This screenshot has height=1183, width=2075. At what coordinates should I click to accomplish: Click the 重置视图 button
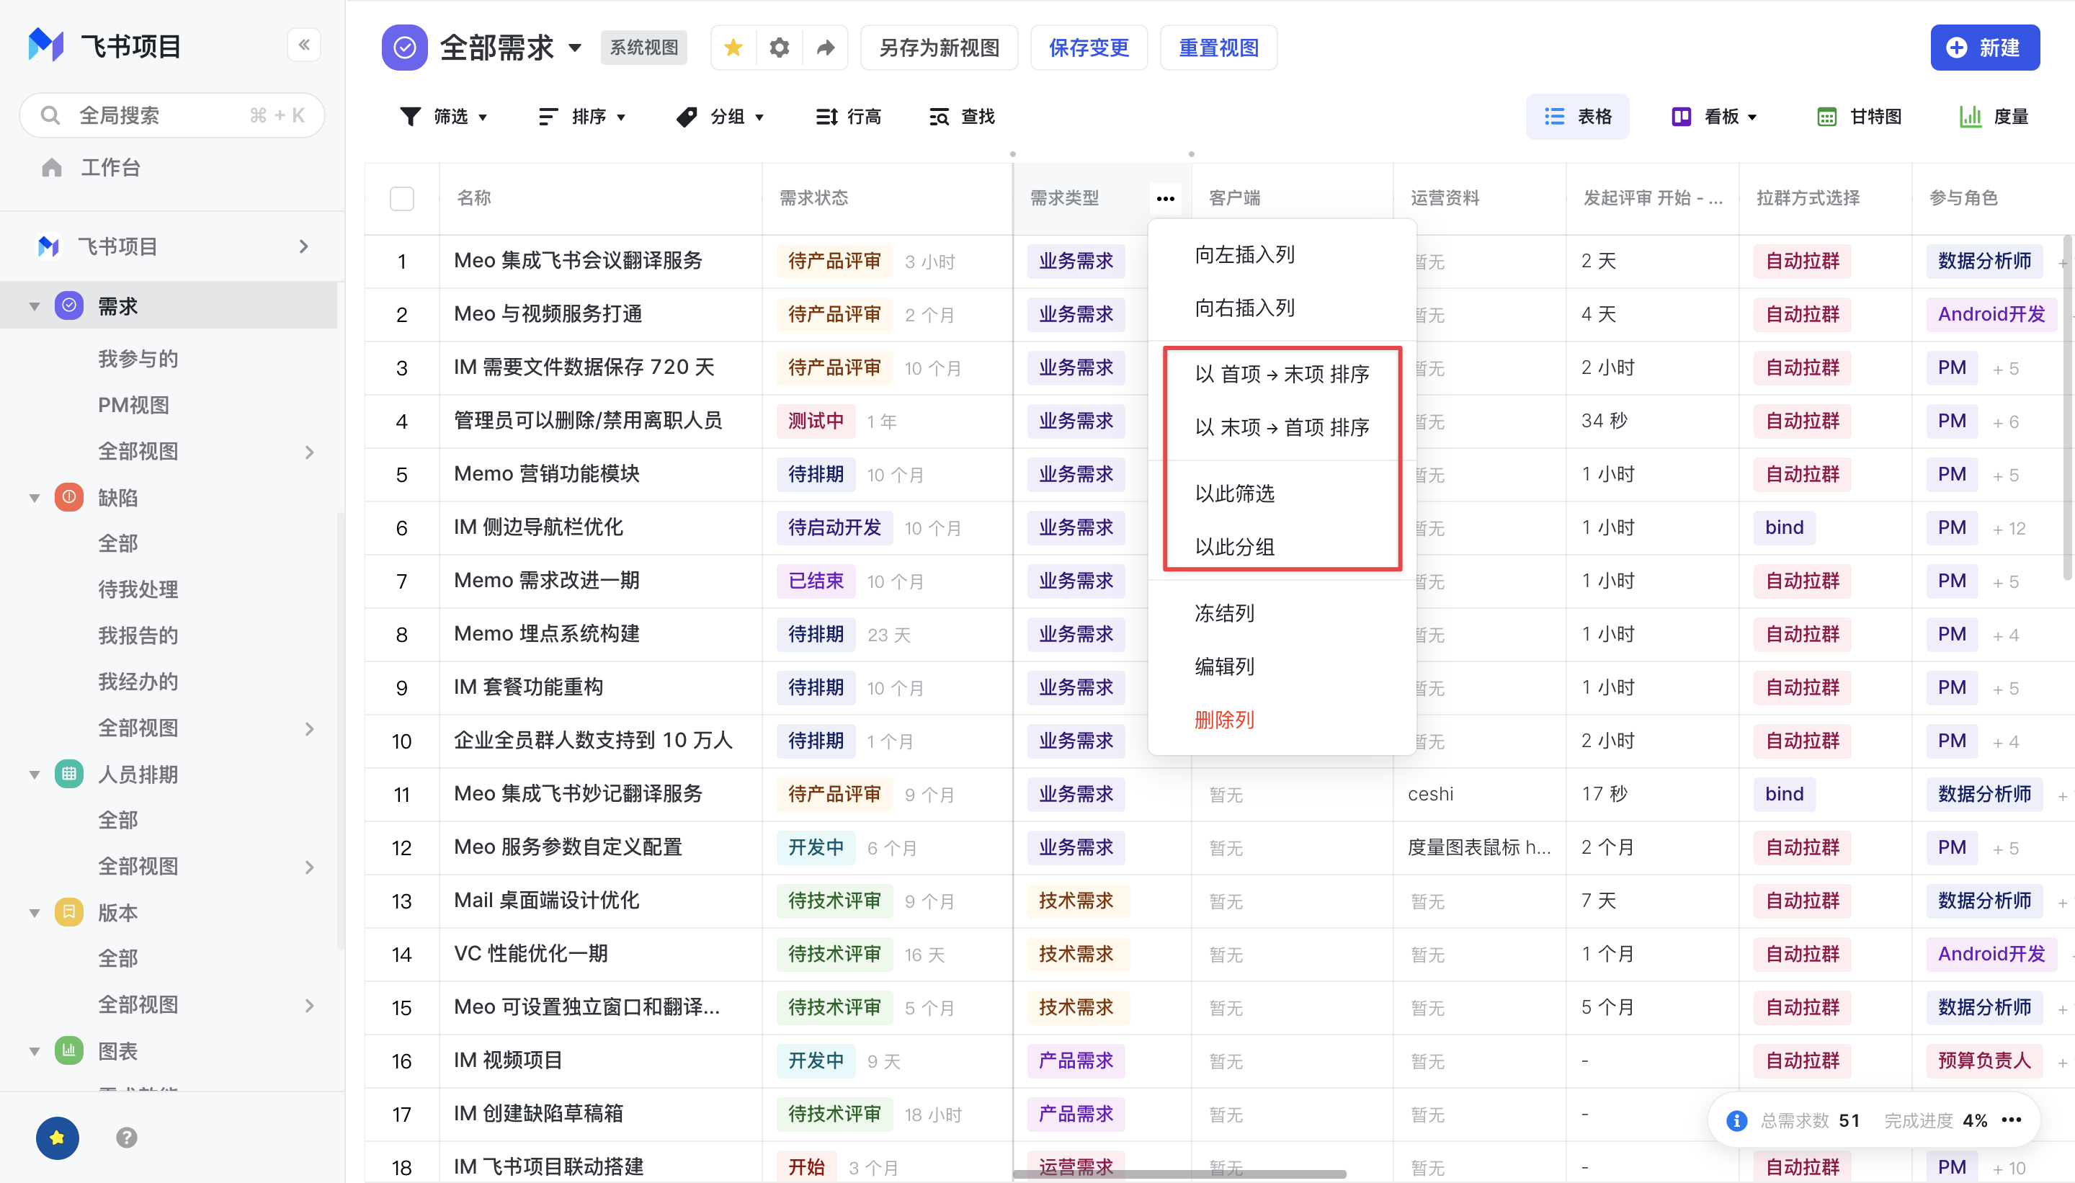(1218, 48)
